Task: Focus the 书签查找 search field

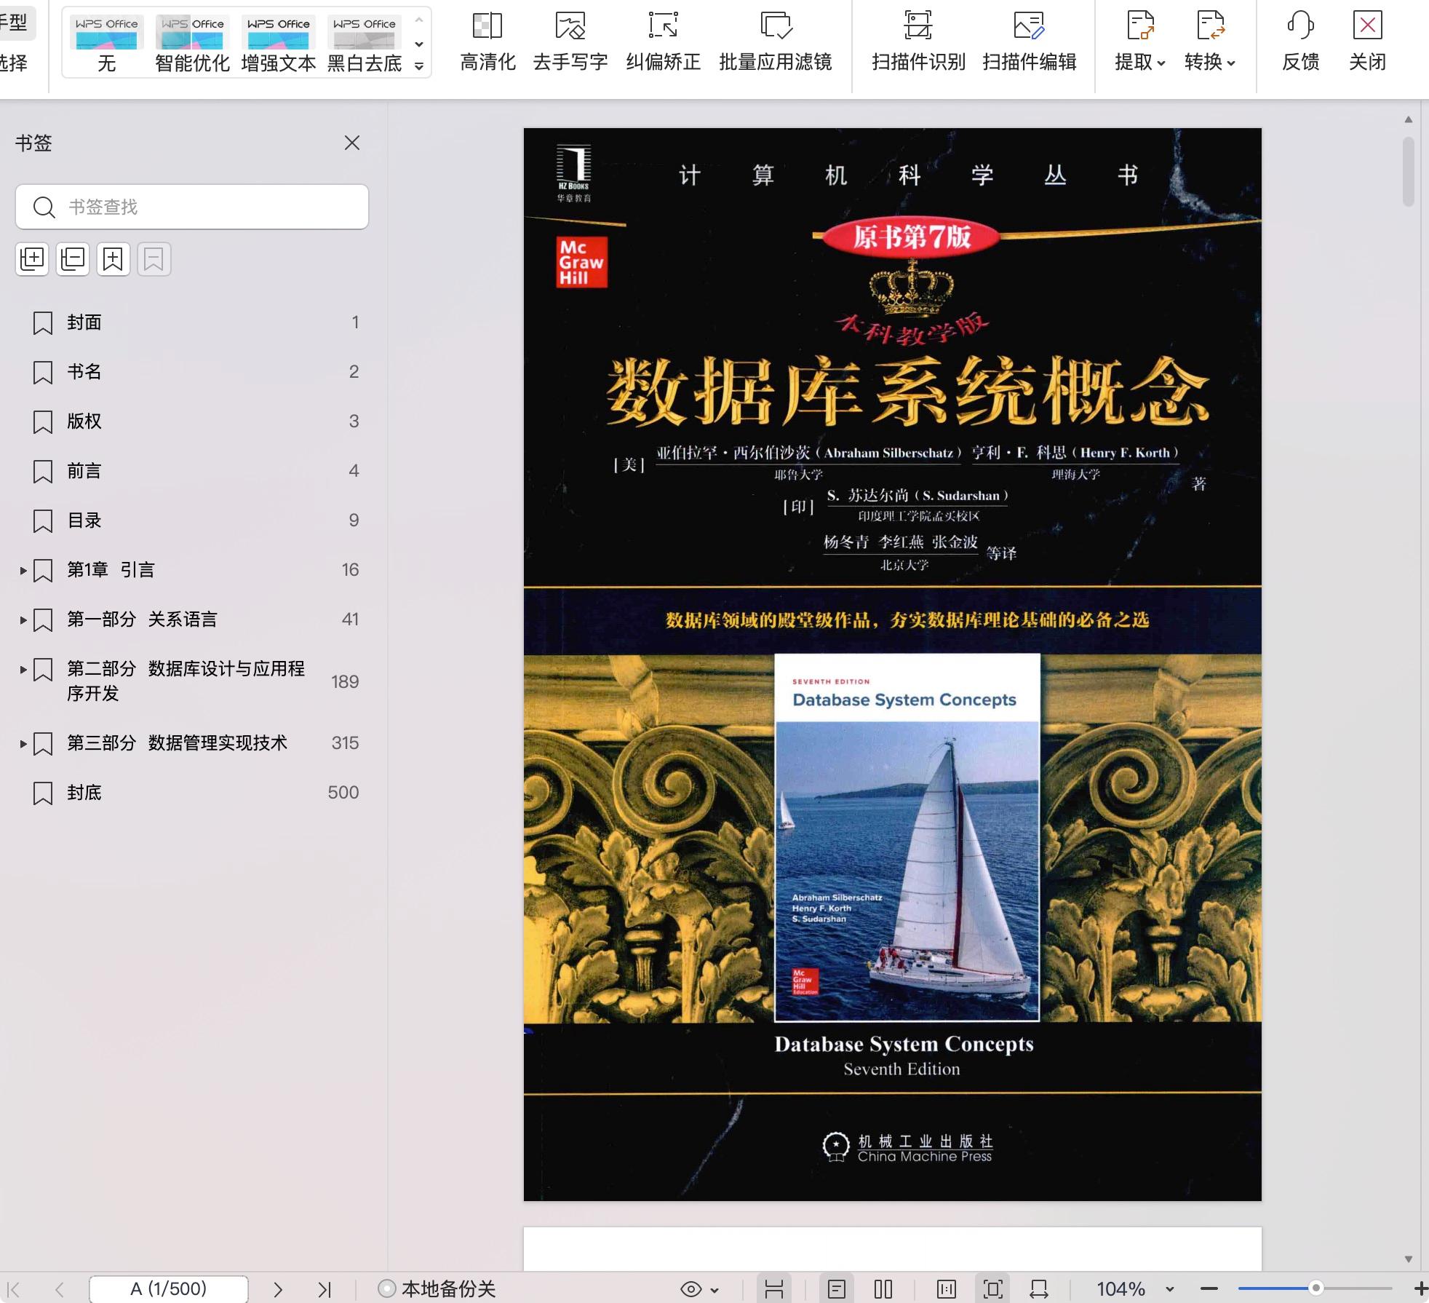Action: (192, 207)
